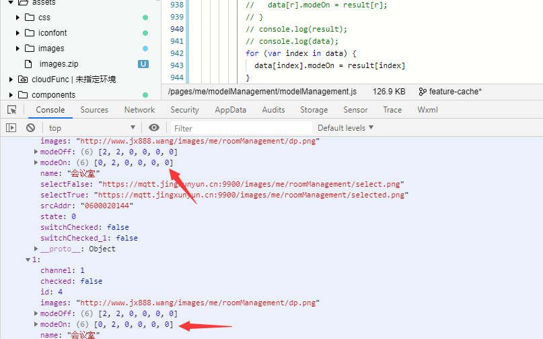Open the Sensor tab
This screenshot has width=543, height=339.
coord(355,110)
